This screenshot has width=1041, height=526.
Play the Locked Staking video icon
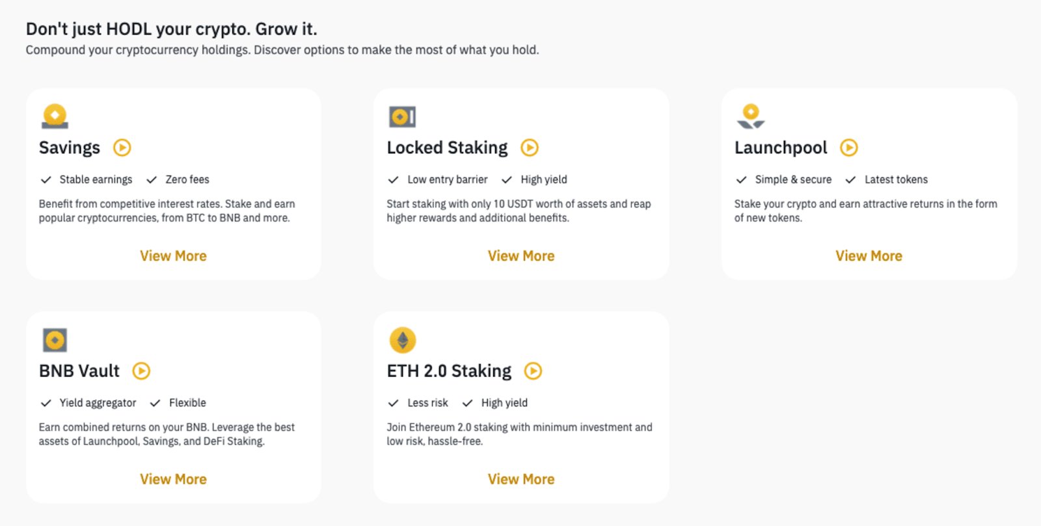click(x=530, y=148)
